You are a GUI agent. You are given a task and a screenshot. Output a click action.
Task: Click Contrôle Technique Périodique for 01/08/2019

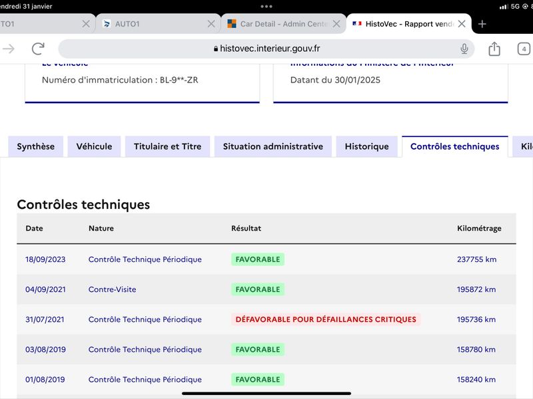point(145,380)
